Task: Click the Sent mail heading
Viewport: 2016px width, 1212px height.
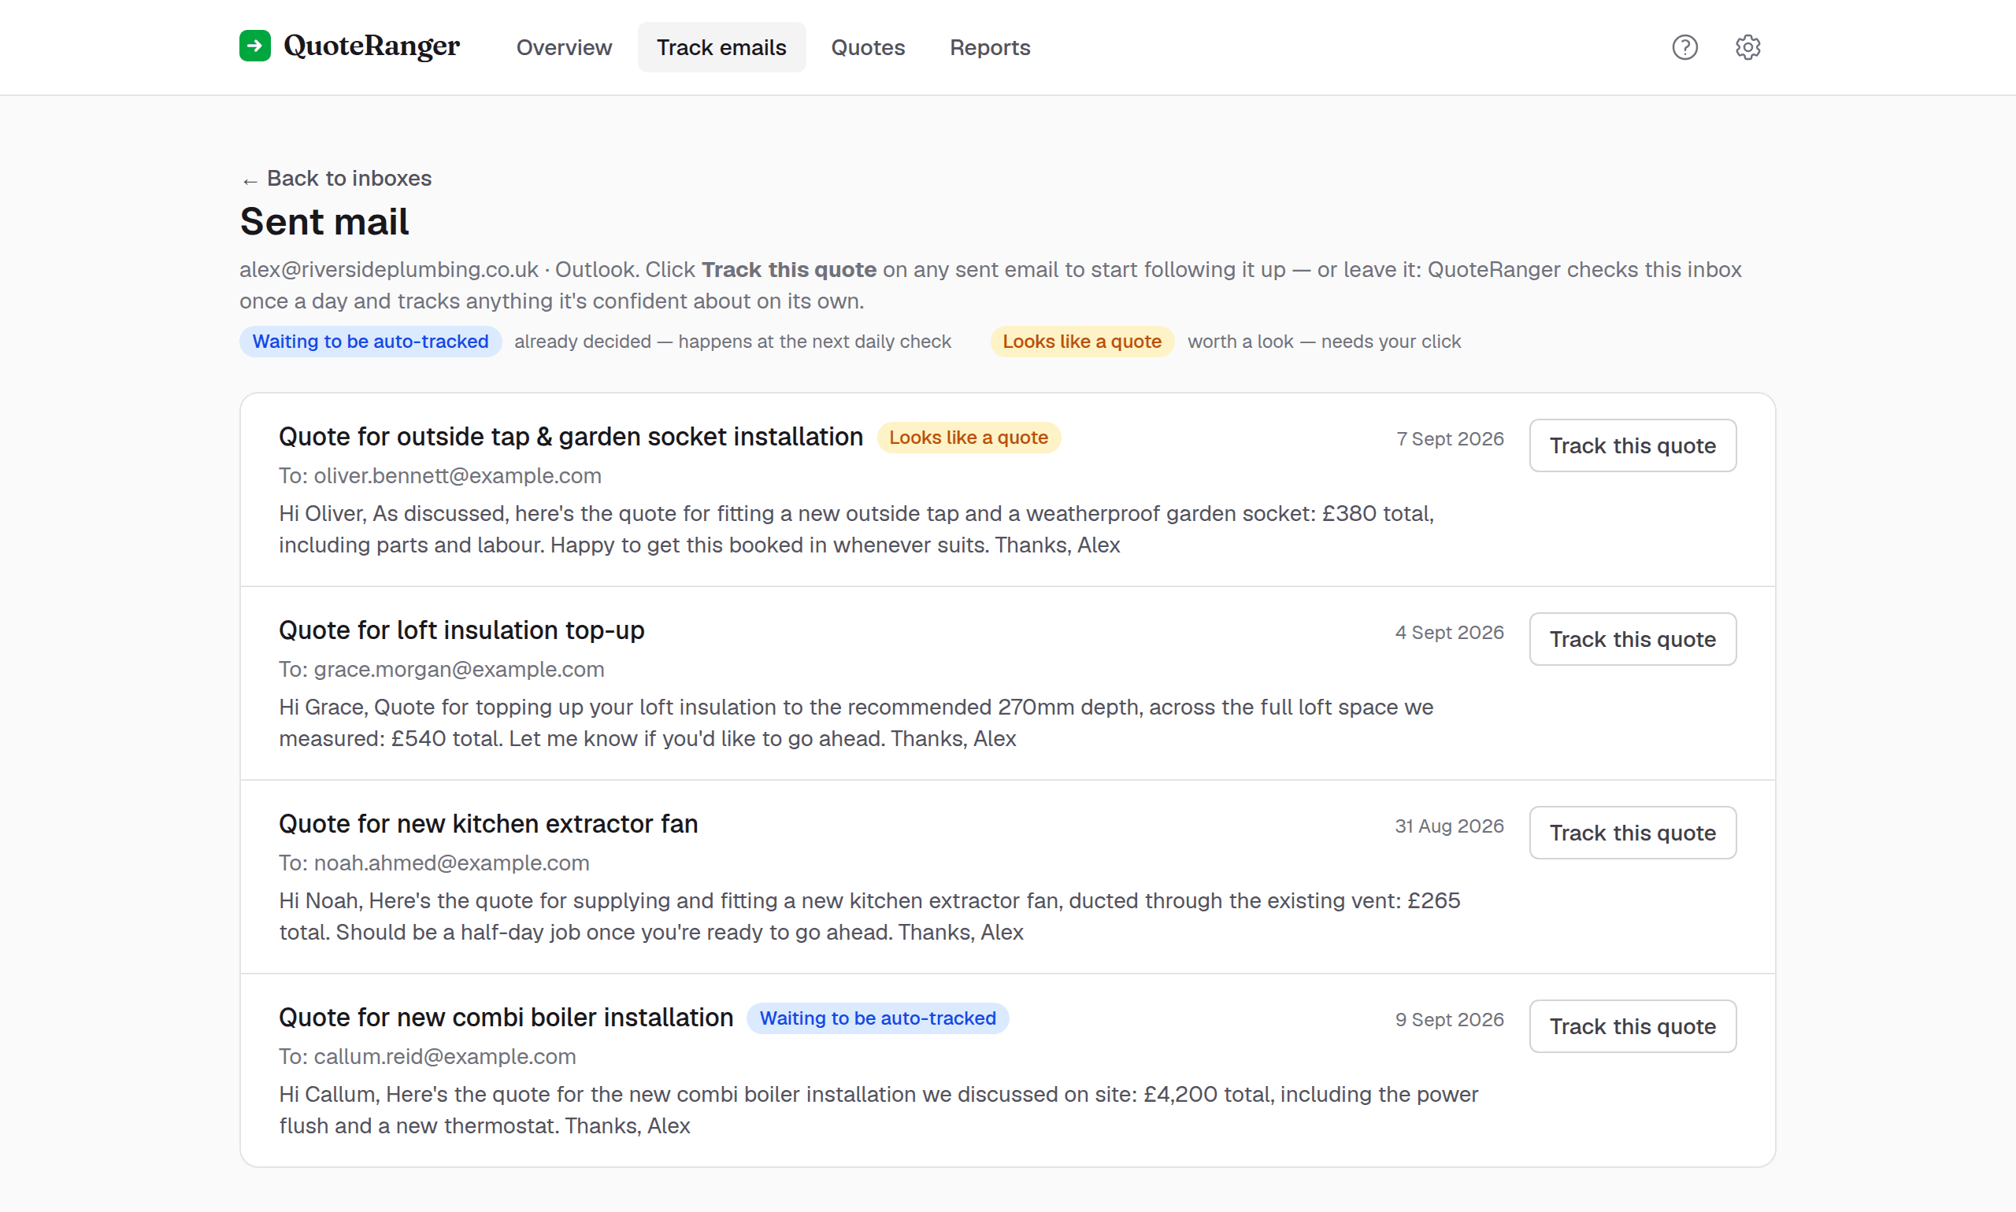Action: click(324, 221)
